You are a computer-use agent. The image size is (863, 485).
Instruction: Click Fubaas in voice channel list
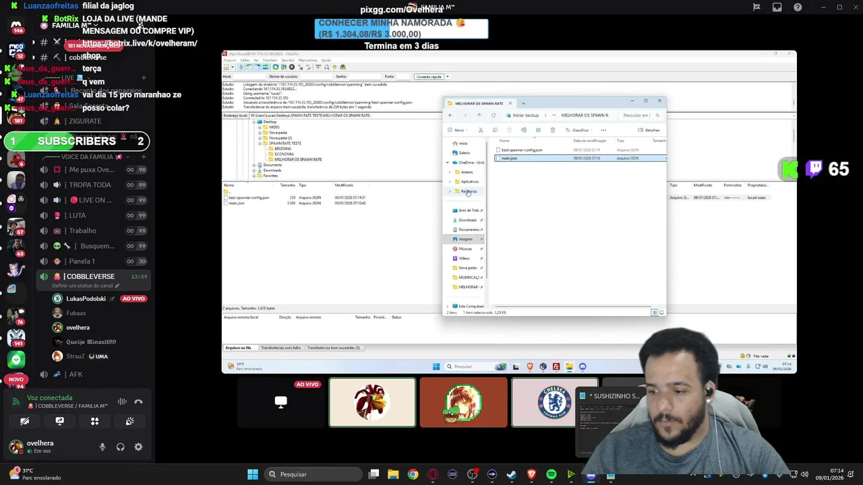point(76,313)
